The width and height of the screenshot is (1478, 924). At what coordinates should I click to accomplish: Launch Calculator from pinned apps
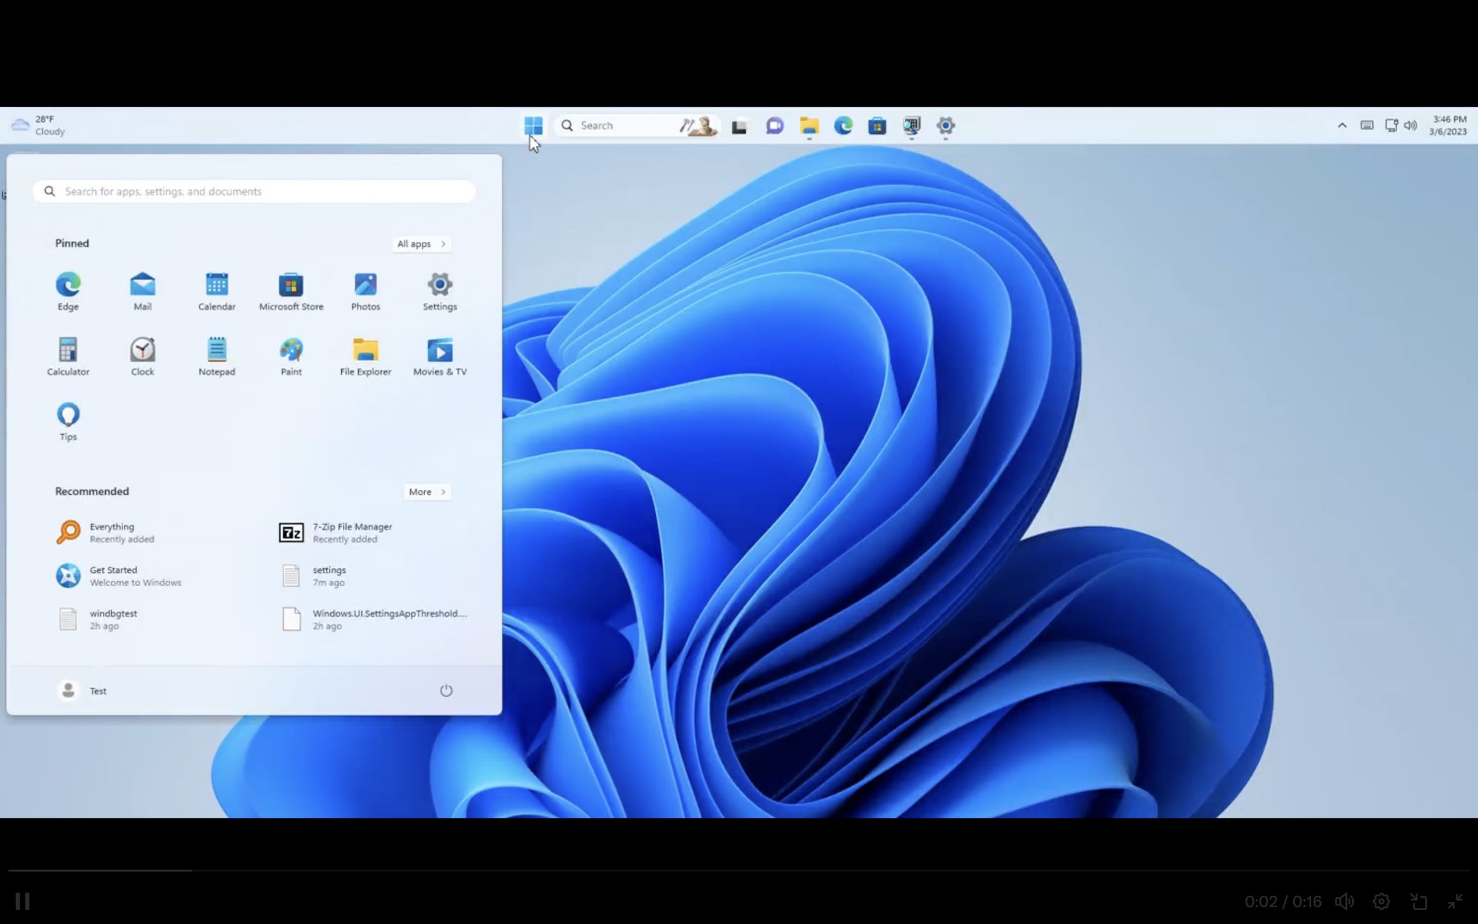pos(68,356)
